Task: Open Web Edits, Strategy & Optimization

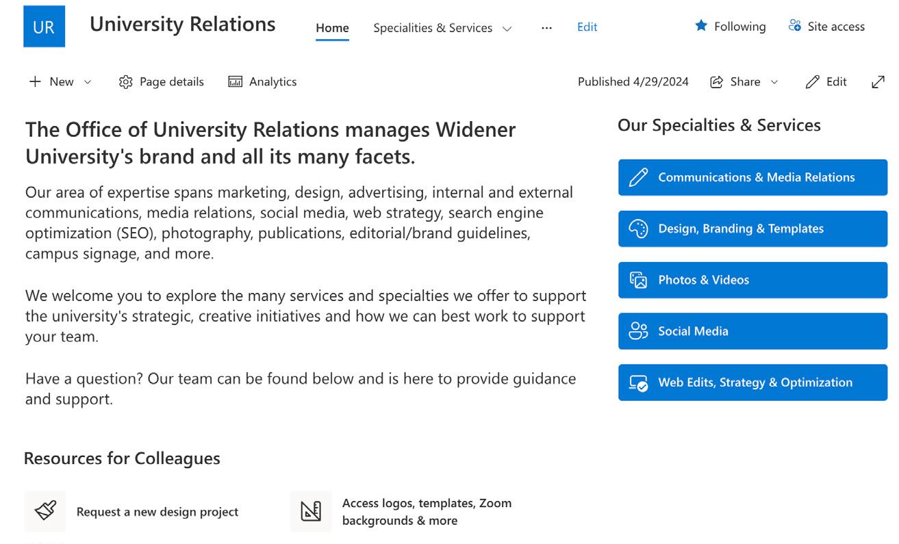Action: [x=752, y=383]
